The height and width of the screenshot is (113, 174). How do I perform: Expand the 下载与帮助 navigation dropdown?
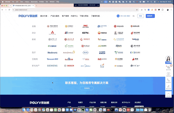pyautogui.click(x=84, y=16)
